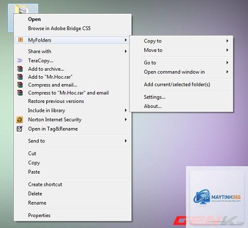
Task: Expand the Go to submenu arrow
Action: 228,62
